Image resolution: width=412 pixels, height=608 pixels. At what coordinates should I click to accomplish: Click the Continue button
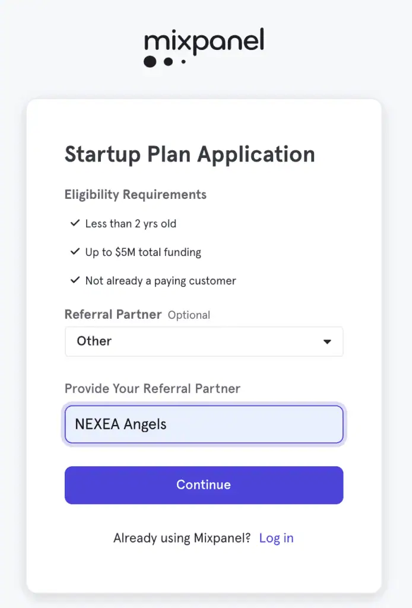click(204, 485)
